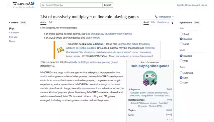
Task: Open Action RPG link
Action: click(x=136, y=103)
